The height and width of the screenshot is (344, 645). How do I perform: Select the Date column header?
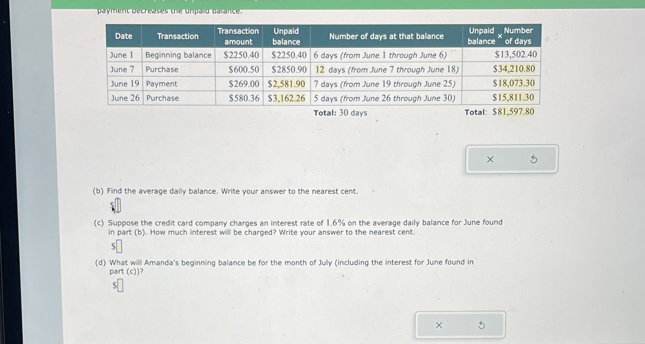click(124, 36)
